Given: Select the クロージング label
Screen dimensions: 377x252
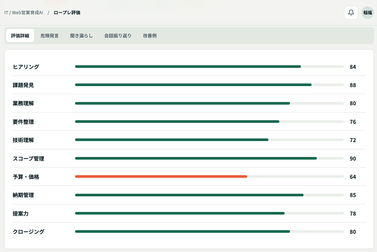Looking at the screenshot, I should [28, 231].
